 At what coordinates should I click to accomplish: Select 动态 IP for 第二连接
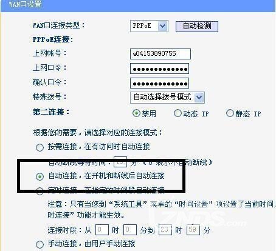point(178,113)
